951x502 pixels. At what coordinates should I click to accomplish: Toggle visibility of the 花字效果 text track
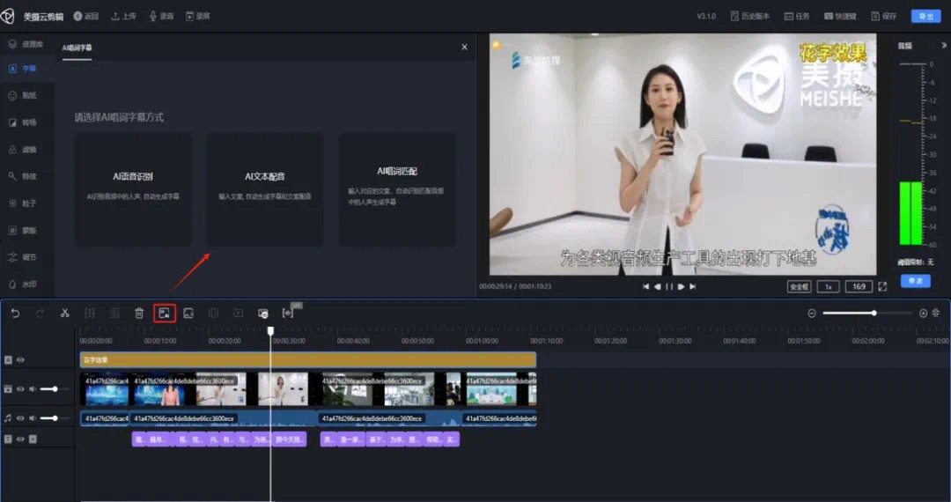(x=20, y=359)
